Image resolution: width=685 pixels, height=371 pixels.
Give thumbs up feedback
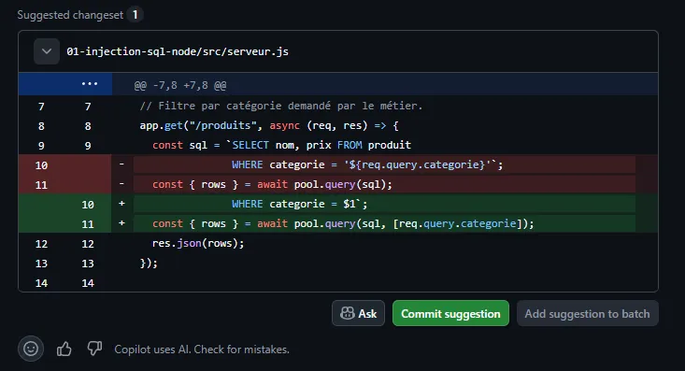pos(64,349)
